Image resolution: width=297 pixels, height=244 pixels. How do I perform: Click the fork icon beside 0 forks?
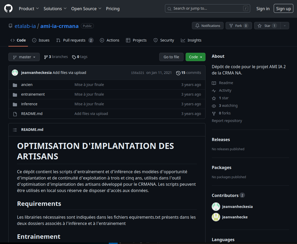[214, 113]
